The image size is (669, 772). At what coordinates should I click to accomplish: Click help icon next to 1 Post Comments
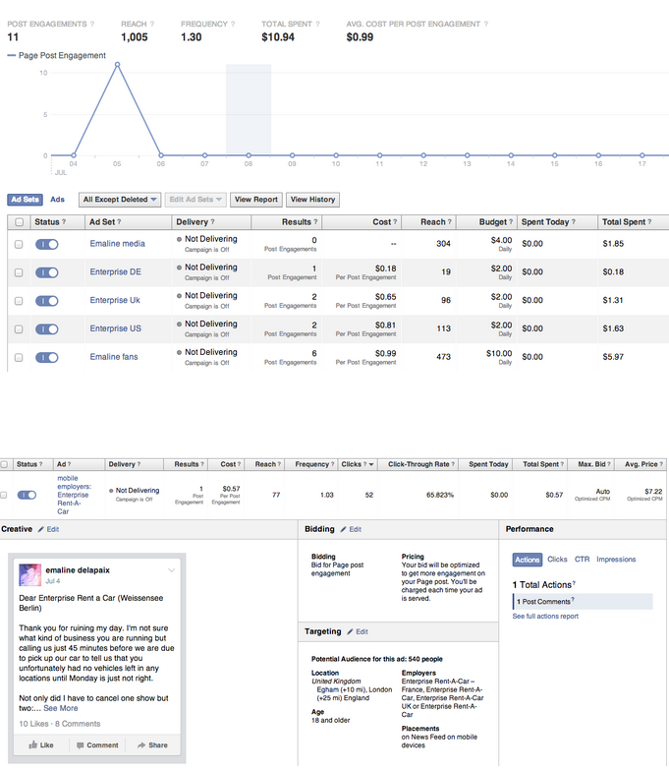pos(573,600)
